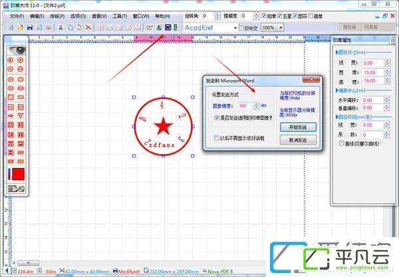Image resolution: width=399 pixels, height=277 pixels.
Task: Click the red X delete icon
Action: click(88, 27)
